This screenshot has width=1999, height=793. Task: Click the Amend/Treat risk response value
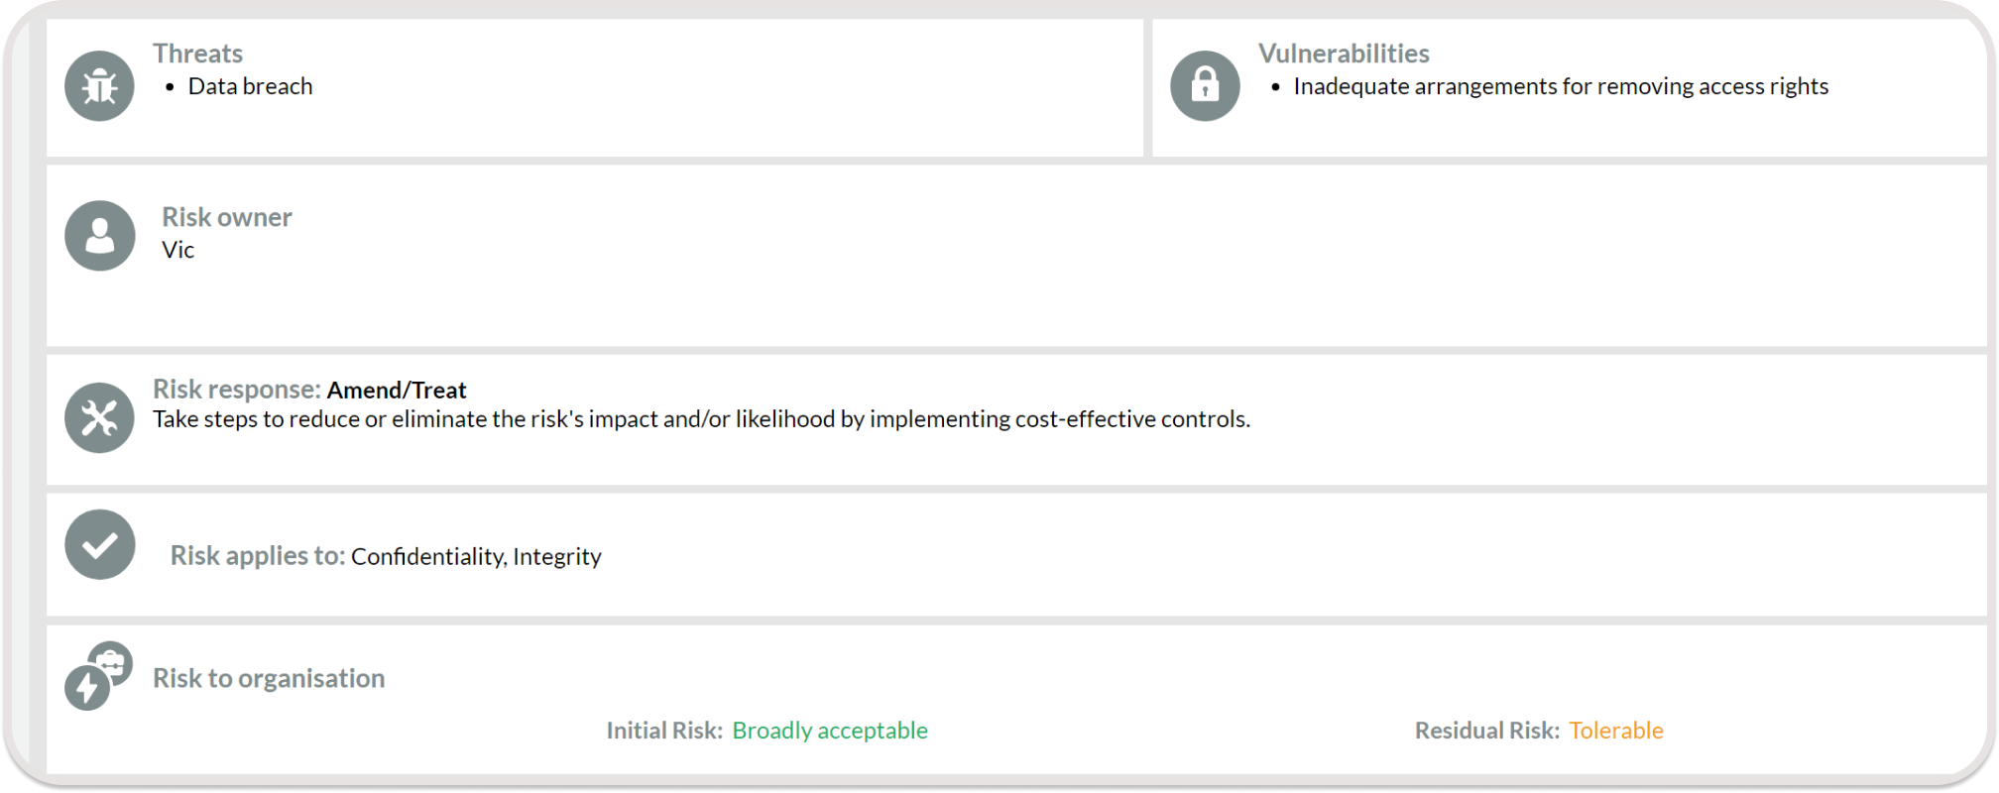[x=397, y=390]
